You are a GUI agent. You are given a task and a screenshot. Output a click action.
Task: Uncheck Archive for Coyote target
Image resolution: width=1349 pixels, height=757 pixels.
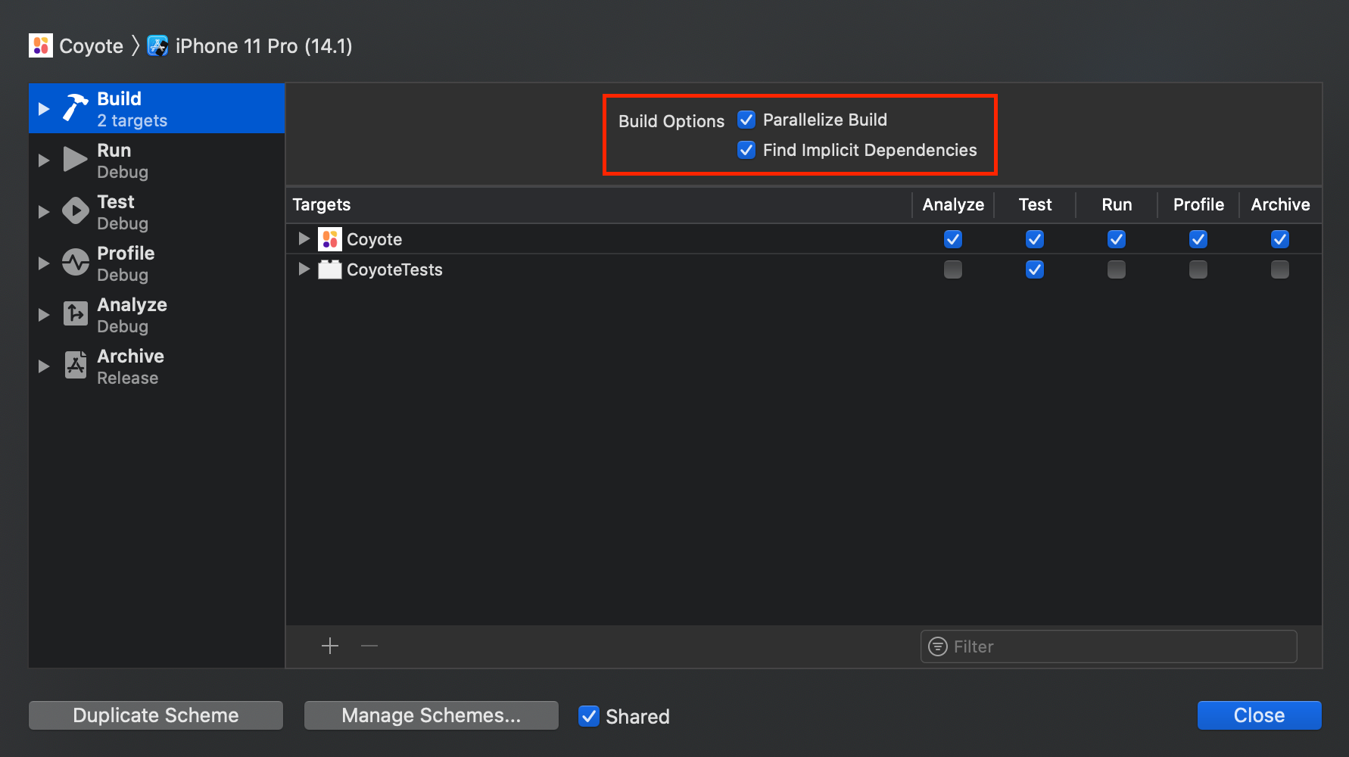[x=1280, y=239]
